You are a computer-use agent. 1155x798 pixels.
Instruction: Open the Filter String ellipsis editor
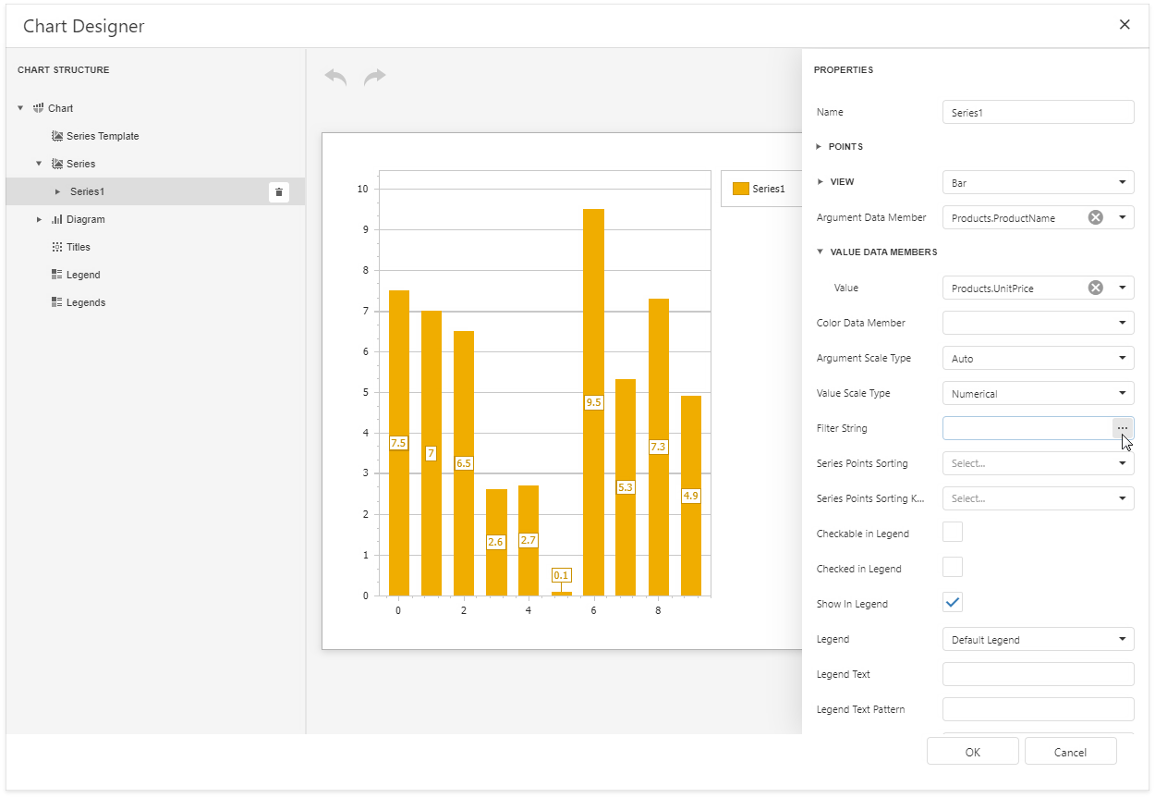[x=1123, y=427]
